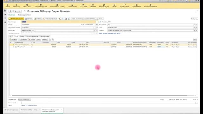
Task: Click the Провести button
Action: (38, 19)
